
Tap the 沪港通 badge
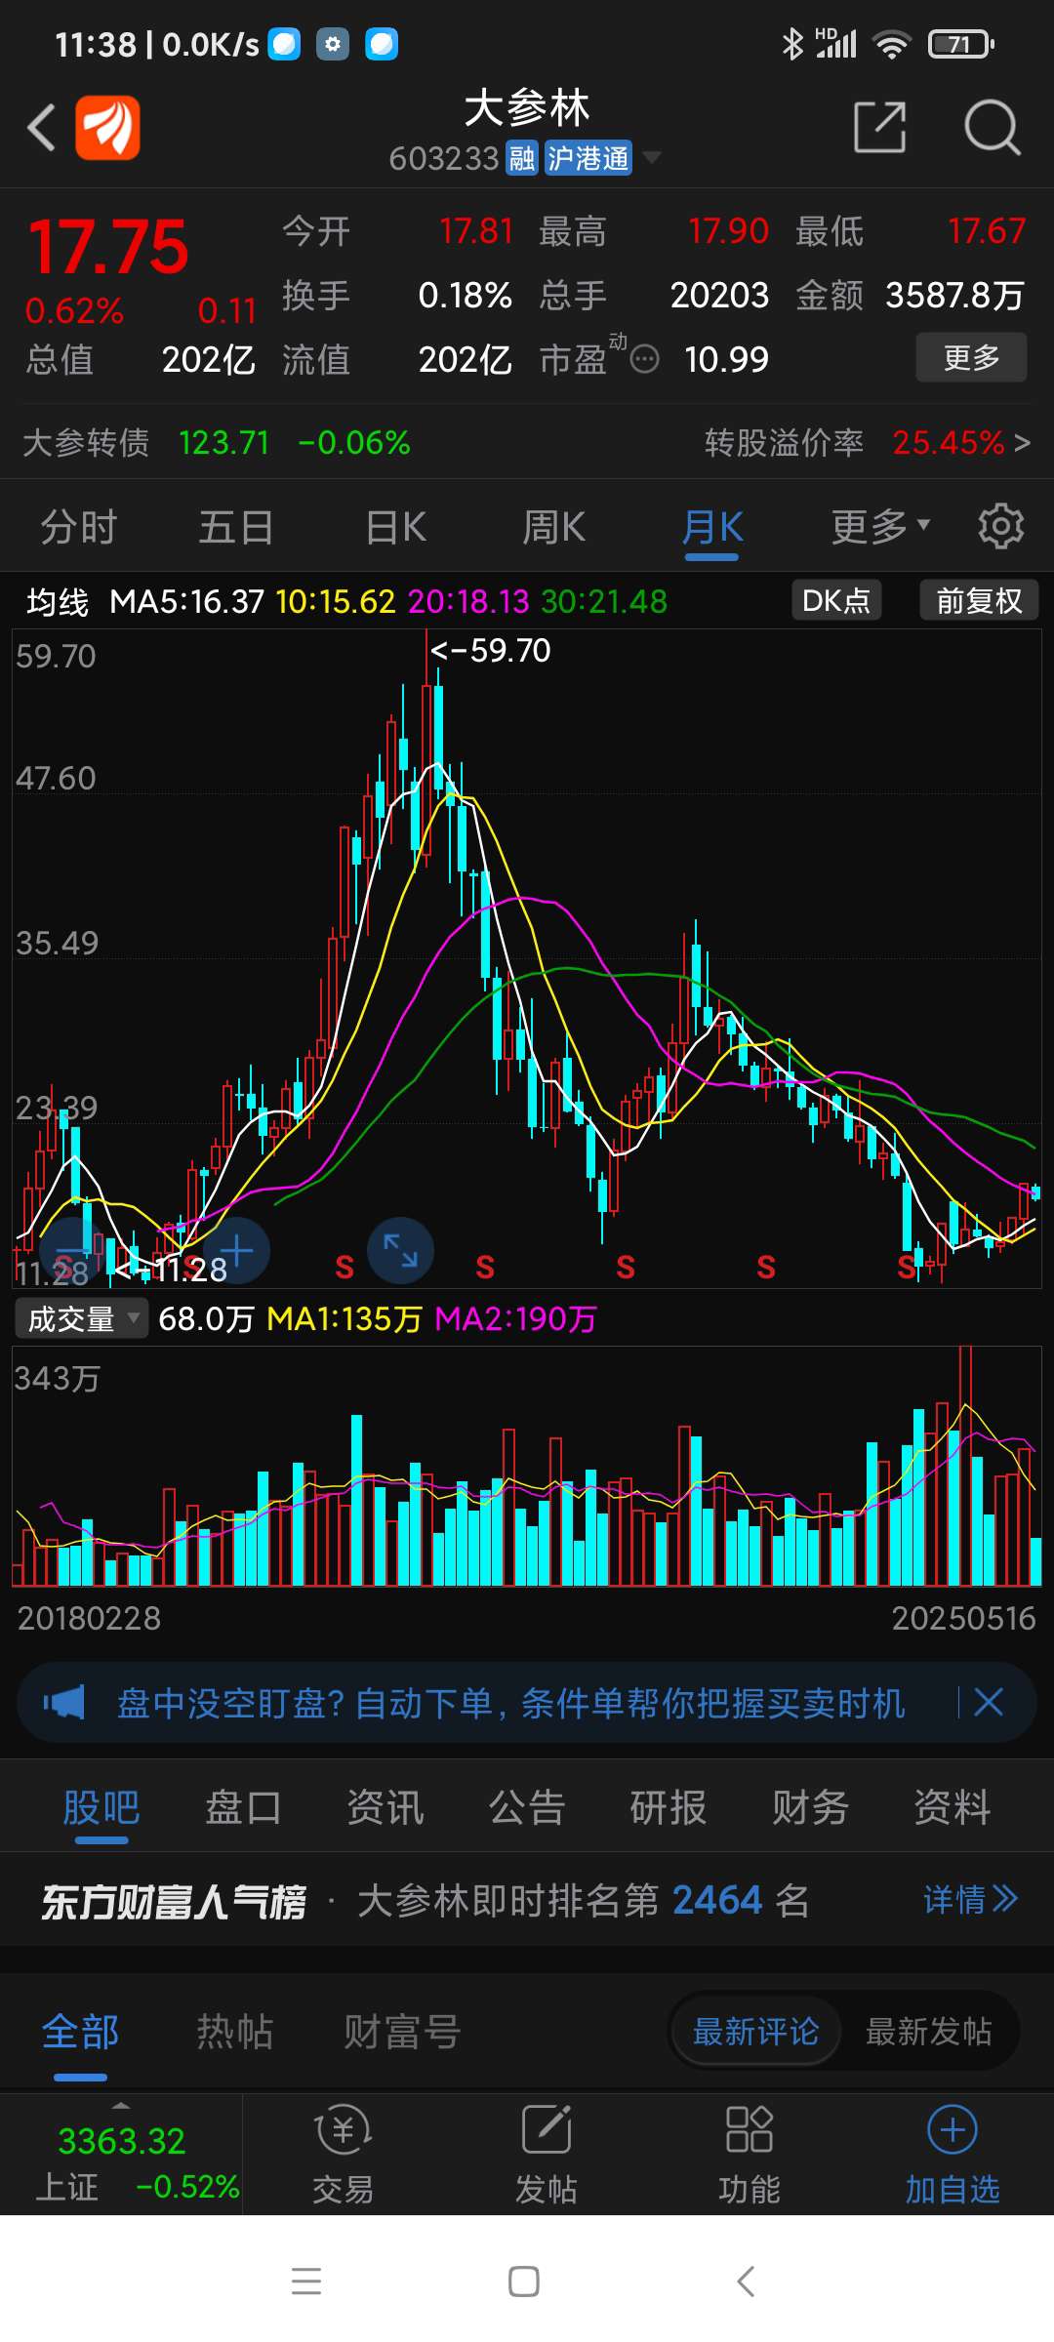point(588,158)
